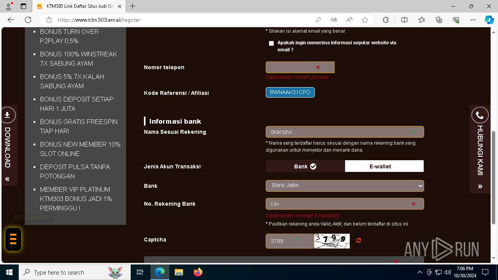498x280 pixels.
Task: Select Bank transaction account type
Action: click(305, 166)
